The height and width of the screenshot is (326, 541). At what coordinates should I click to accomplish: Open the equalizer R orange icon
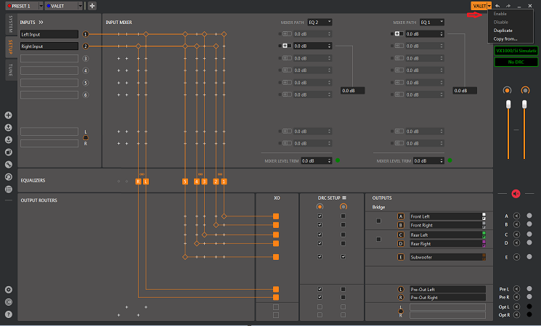pyautogui.click(x=138, y=182)
